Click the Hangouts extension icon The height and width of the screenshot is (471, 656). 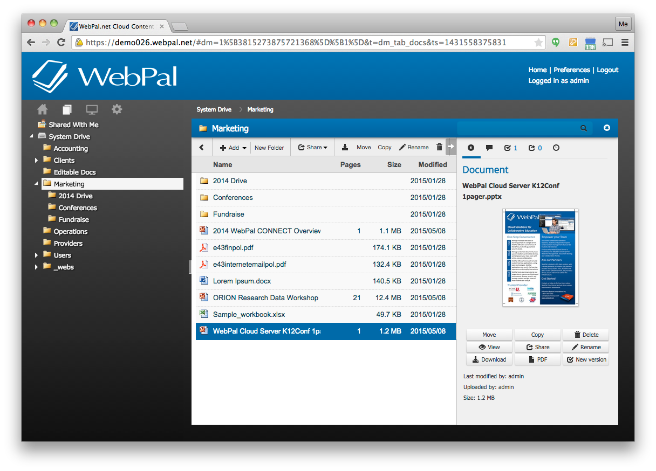(x=556, y=42)
